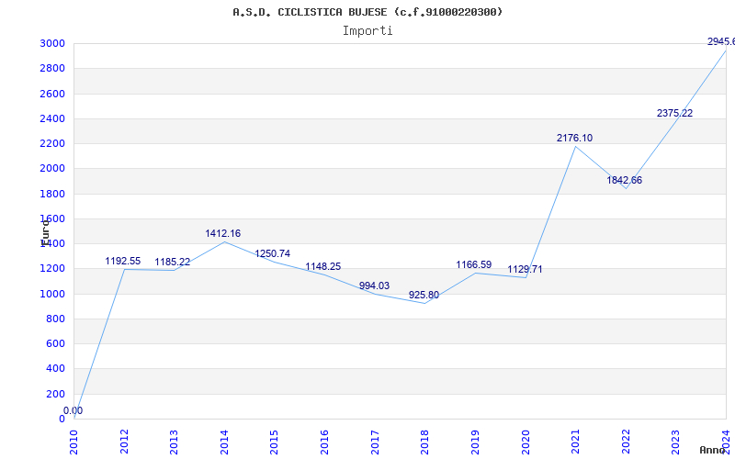Select the data label 1842.66
Viewport: 735px width, 459px height.
pos(625,180)
